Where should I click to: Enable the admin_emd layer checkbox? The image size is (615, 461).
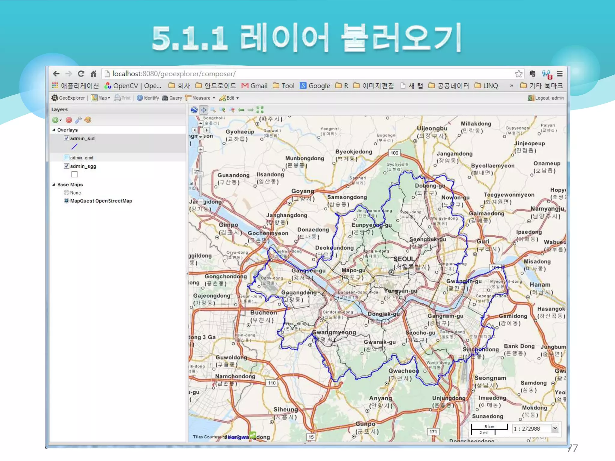pos(66,158)
